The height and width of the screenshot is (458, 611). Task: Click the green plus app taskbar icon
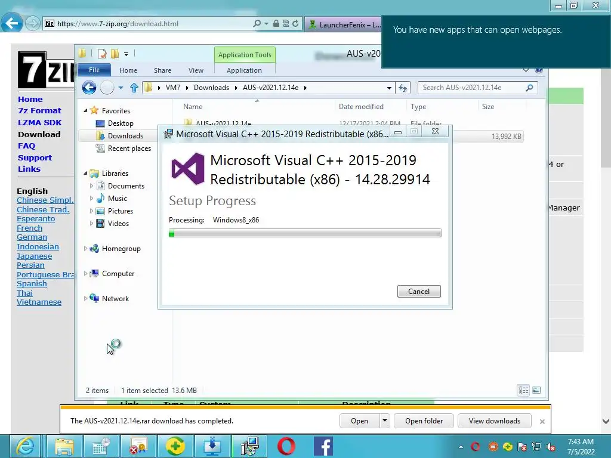point(175,446)
